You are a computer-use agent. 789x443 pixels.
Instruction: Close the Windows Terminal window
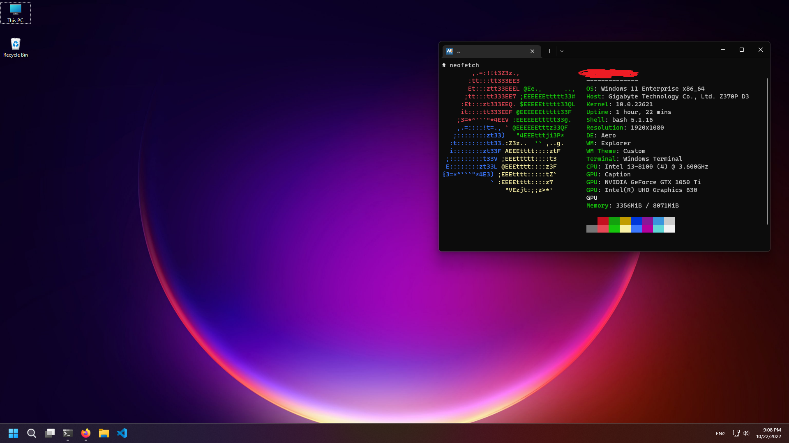coord(761,50)
